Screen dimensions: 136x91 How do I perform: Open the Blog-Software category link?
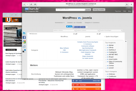64,48
